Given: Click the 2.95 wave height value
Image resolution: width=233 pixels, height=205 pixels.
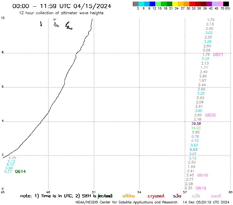Looking at the screenshot, I should pos(196,132).
